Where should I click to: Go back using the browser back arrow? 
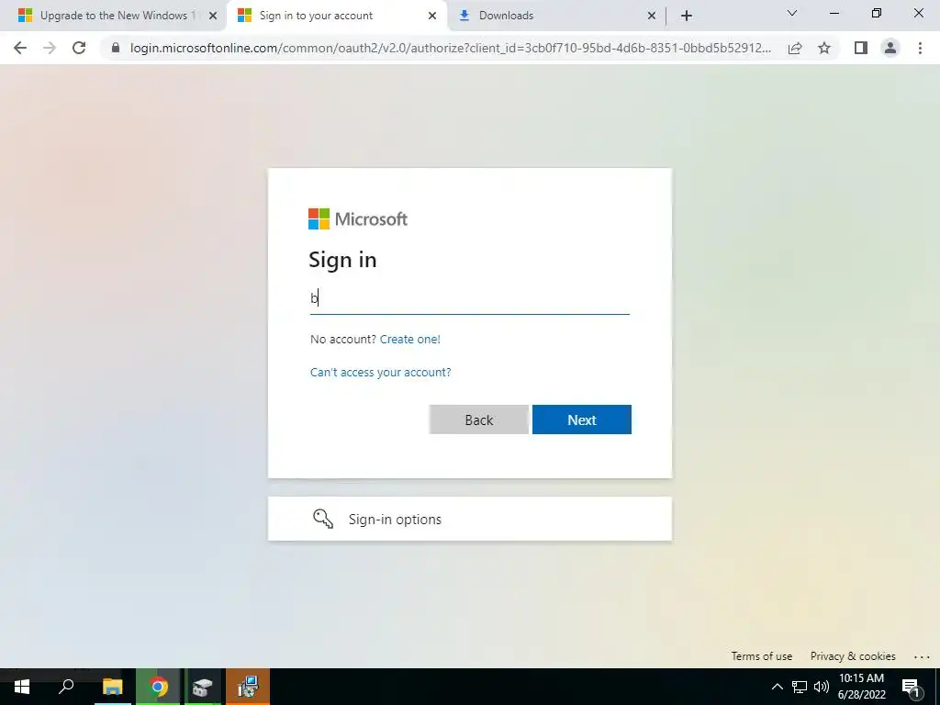[20, 48]
